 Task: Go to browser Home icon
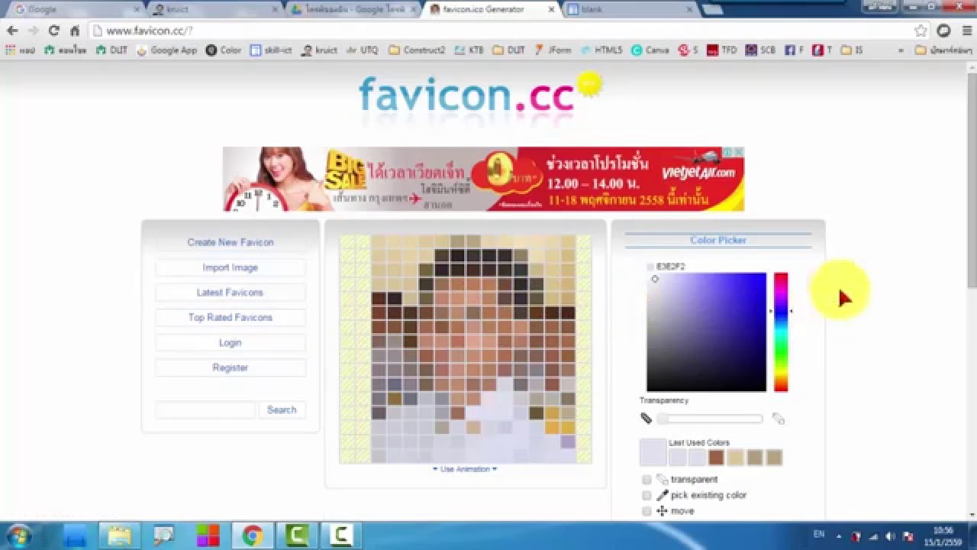click(x=75, y=31)
